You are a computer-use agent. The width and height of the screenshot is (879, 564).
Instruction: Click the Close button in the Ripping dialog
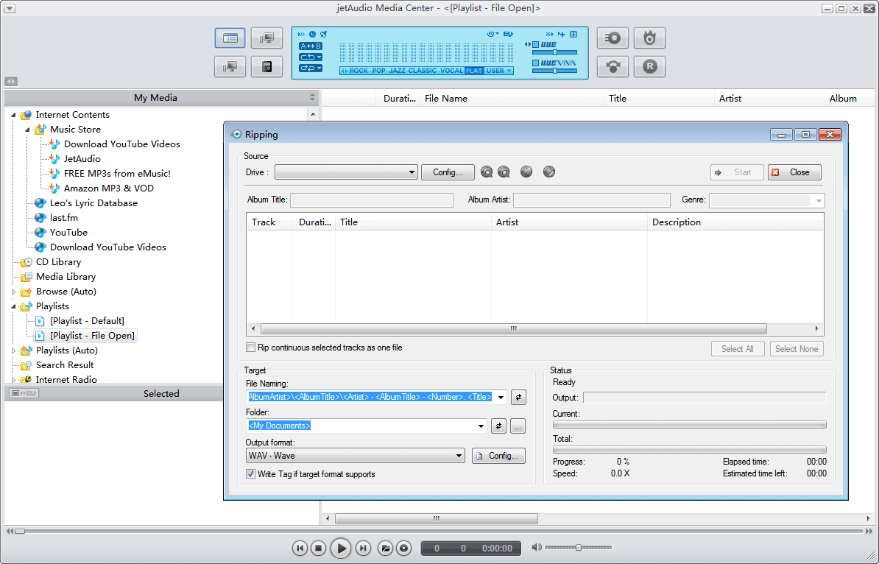pos(794,172)
